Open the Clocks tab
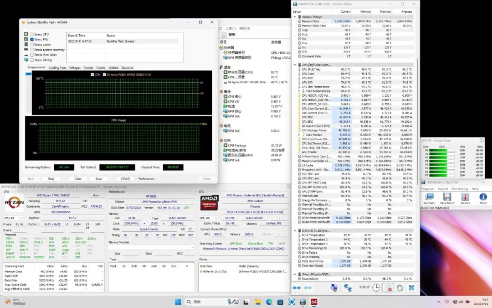 click(x=101, y=68)
